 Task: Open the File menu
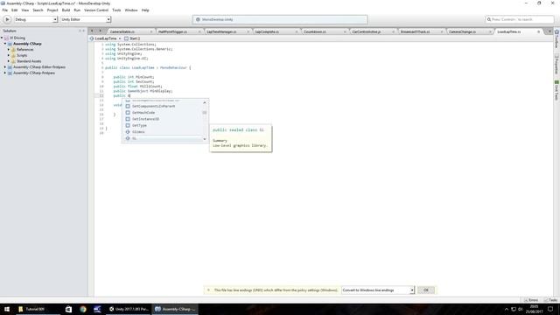5,10
